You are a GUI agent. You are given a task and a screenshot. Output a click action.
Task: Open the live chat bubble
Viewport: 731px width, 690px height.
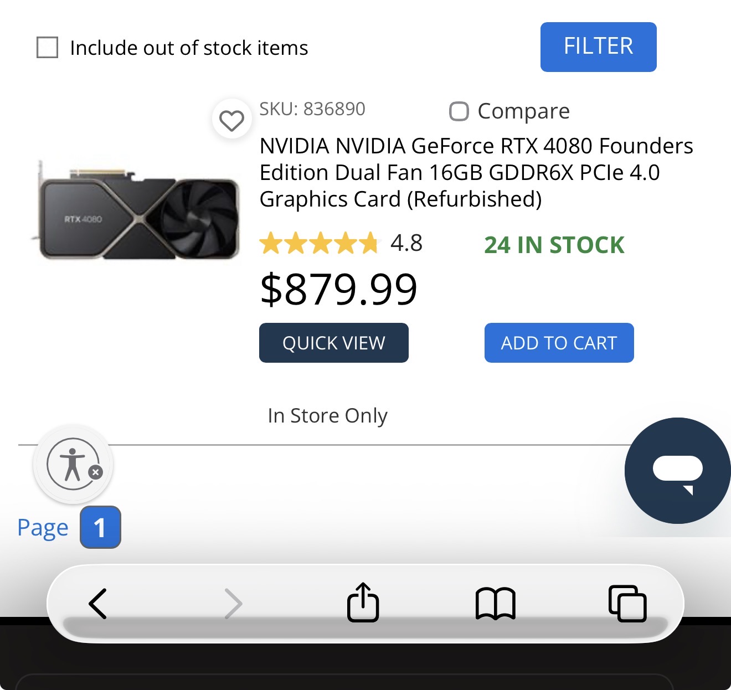pyautogui.click(x=677, y=471)
